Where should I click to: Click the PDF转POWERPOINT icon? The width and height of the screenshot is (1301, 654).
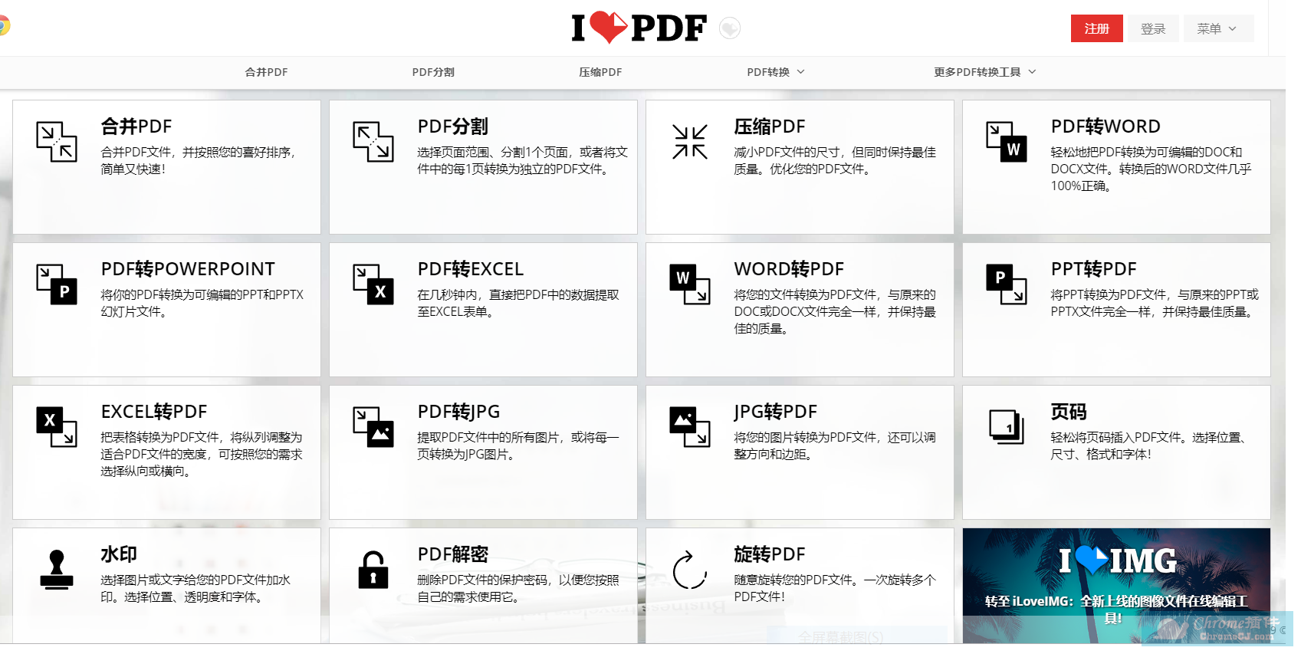[x=57, y=284]
